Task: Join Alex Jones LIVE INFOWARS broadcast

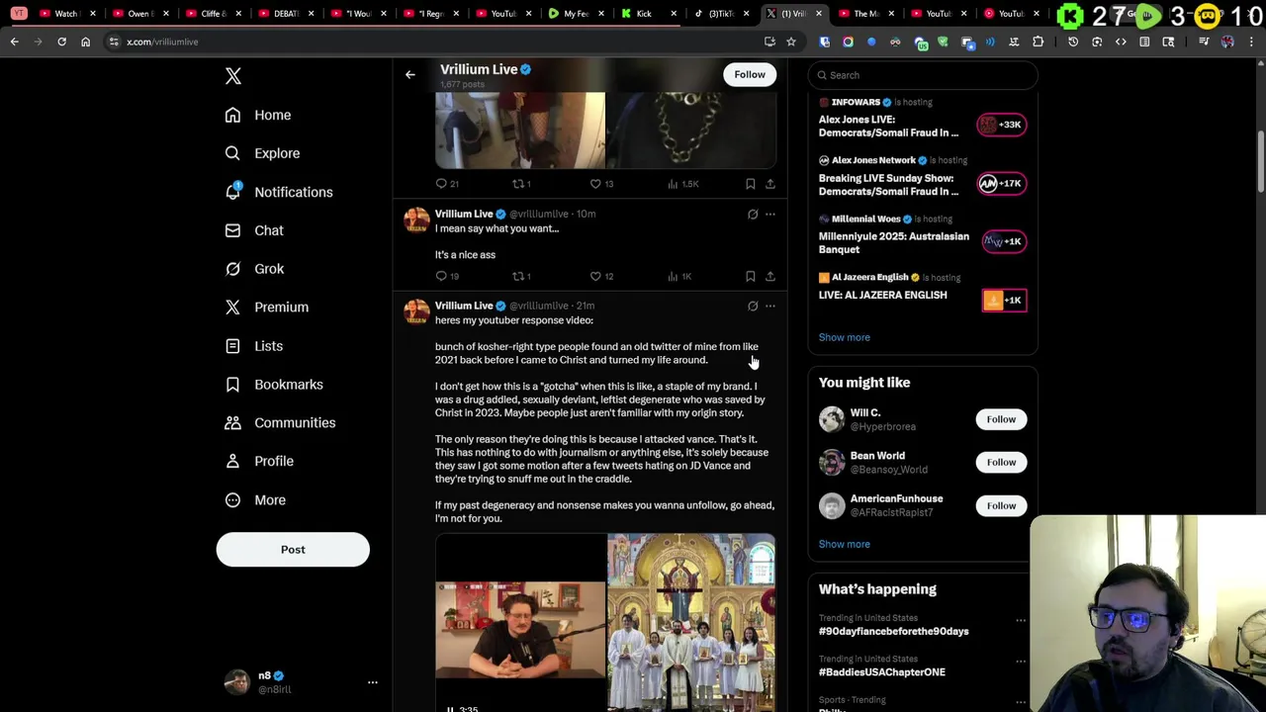Action: 923,119
